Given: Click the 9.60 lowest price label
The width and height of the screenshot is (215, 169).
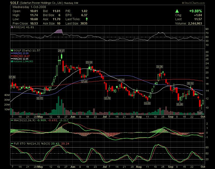Looking at the screenshot, I should pyautogui.click(x=200, y=113).
